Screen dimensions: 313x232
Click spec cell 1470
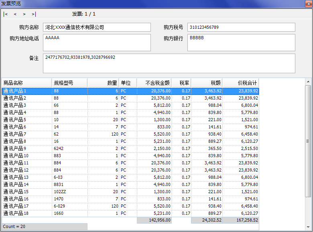(70, 199)
